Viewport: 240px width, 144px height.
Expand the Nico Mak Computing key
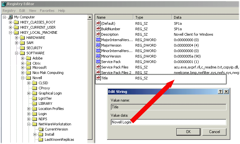tap(23, 73)
